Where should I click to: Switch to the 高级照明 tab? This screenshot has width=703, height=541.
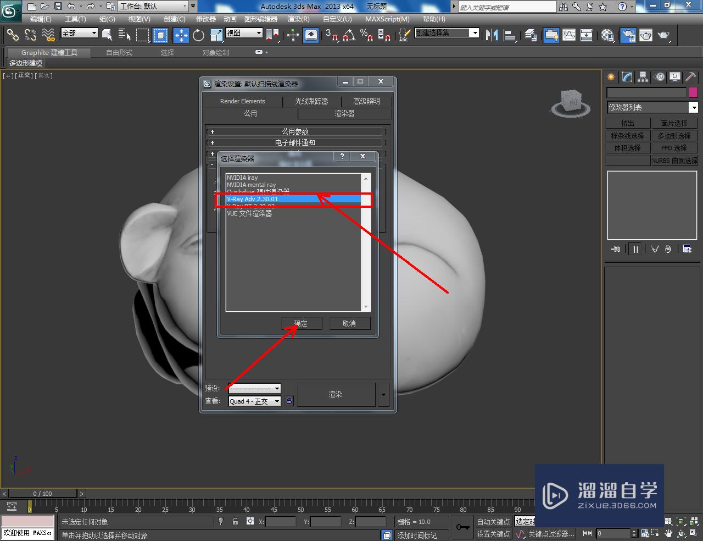coord(366,101)
